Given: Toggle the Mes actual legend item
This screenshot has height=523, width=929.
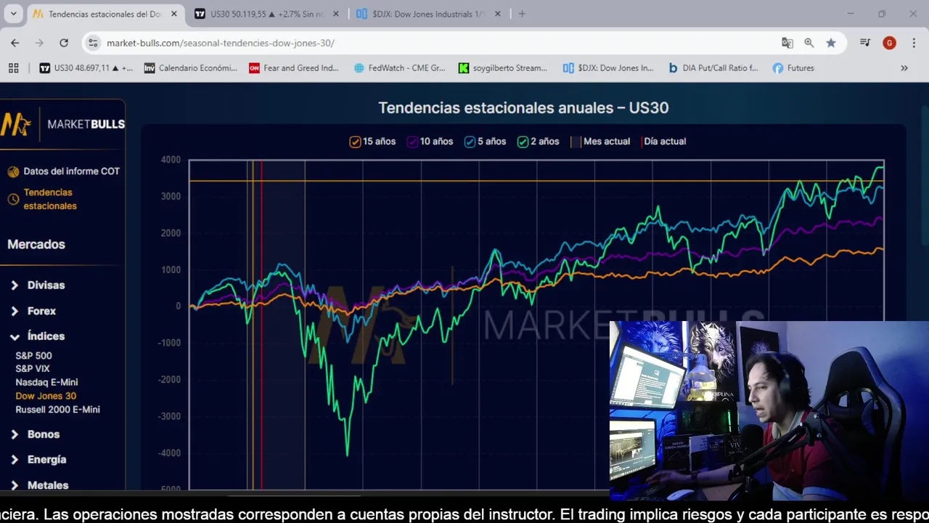Looking at the screenshot, I should click(x=601, y=142).
